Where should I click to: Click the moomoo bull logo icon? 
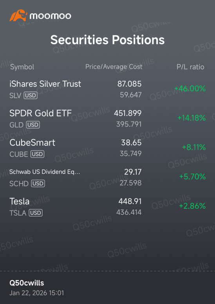point(18,15)
